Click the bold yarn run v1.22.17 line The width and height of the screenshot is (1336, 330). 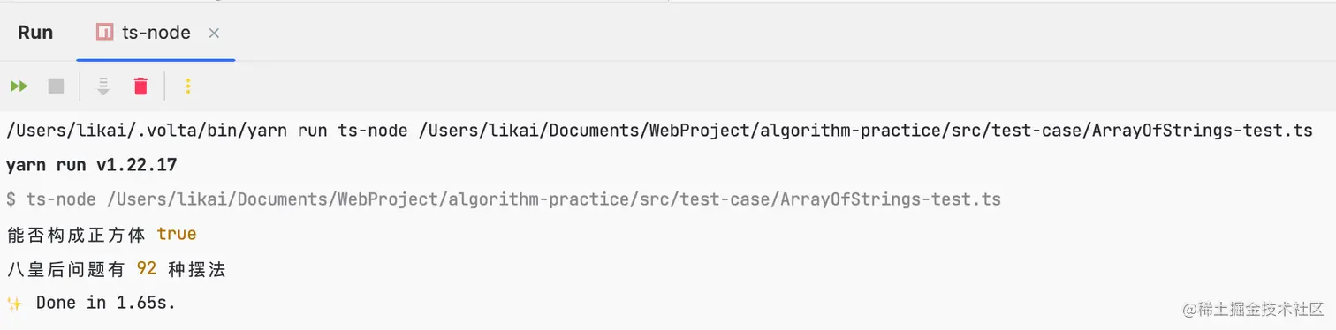click(x=91, y=165)
